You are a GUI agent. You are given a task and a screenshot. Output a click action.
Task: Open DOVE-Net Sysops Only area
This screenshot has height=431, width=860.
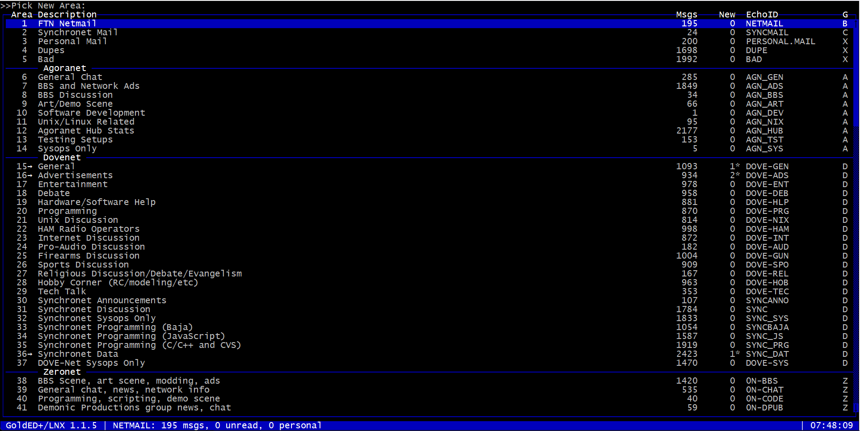(x=430, y=363)
